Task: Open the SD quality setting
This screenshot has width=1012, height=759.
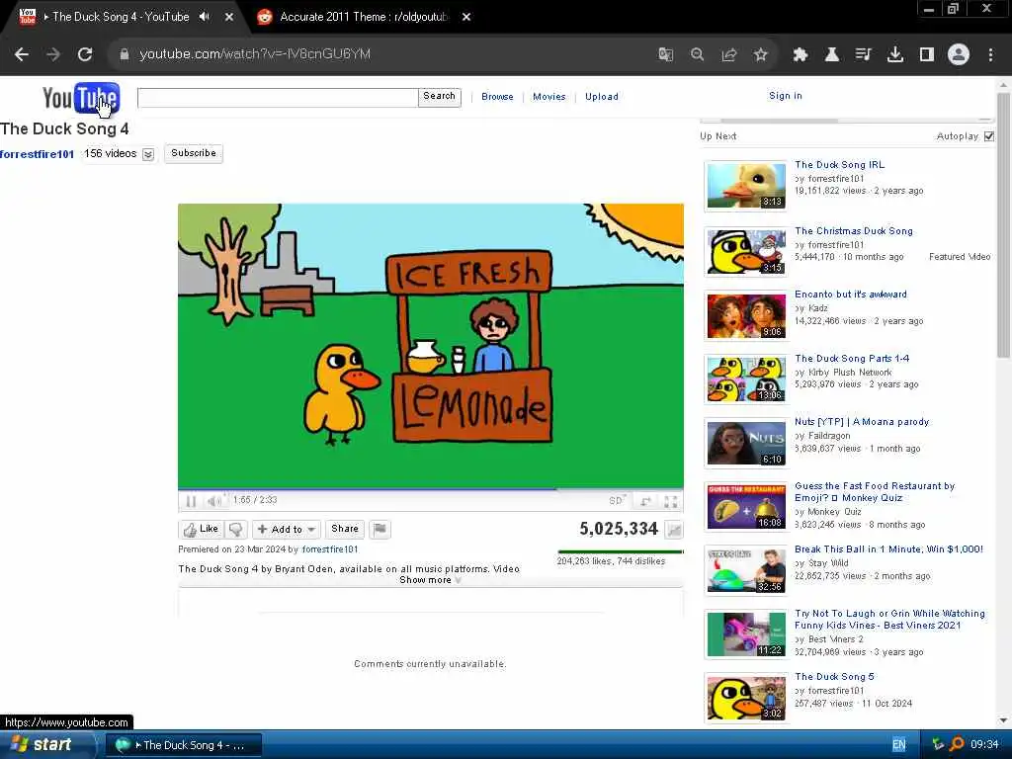Action: (617, 501)
